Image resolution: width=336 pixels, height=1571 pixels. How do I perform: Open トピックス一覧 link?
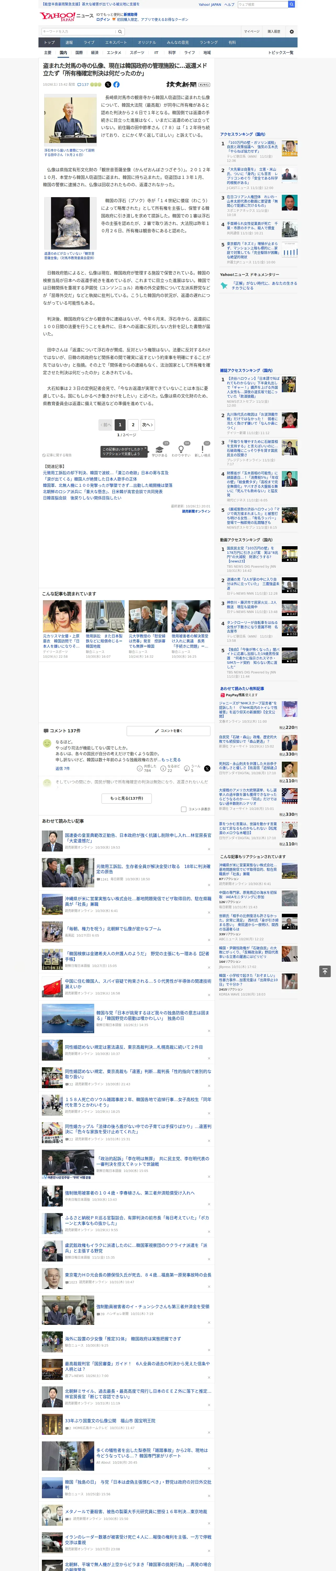pyautogui.click(x=281, y=52)
